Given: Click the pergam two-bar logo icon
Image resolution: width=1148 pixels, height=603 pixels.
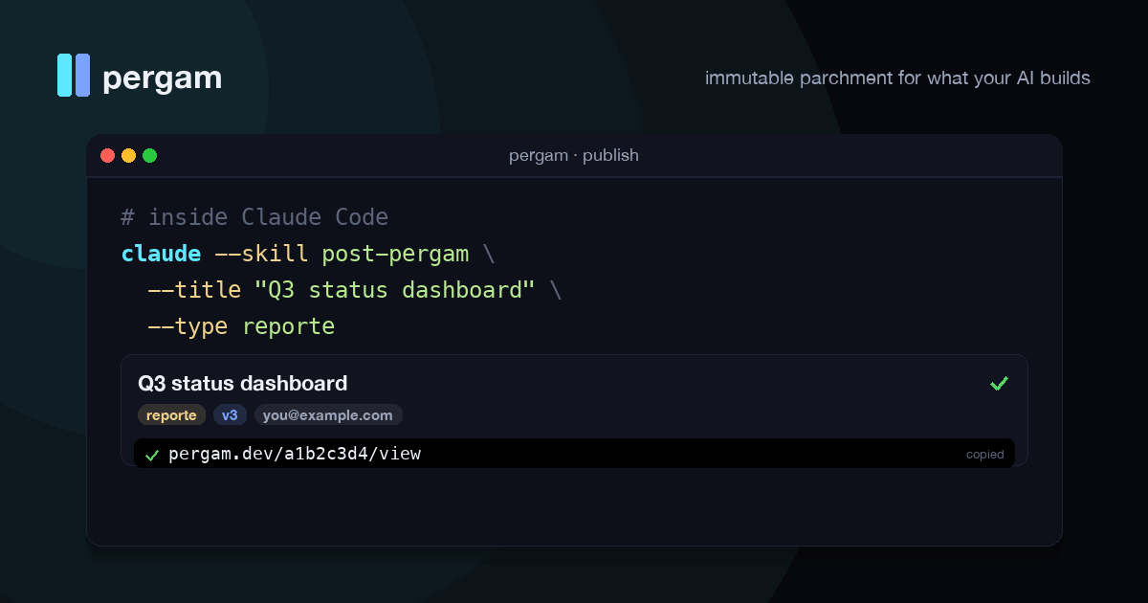Looking at the screenshot, I should (x=74, y=75).
